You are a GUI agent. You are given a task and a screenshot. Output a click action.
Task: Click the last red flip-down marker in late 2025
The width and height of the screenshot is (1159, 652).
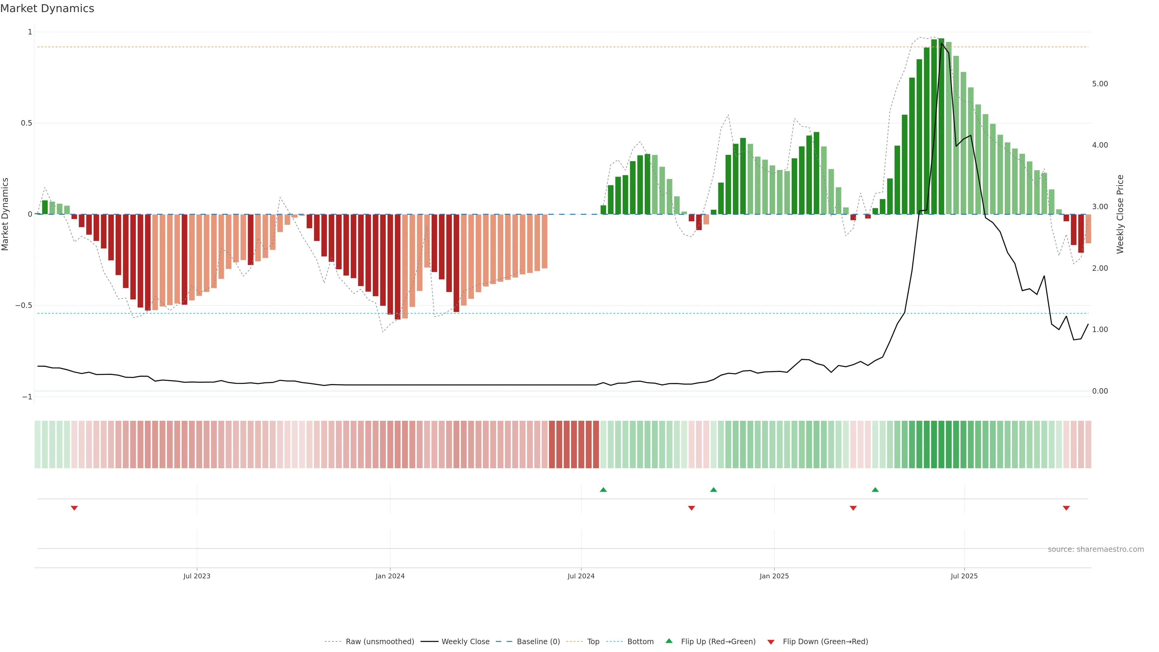1066,508
